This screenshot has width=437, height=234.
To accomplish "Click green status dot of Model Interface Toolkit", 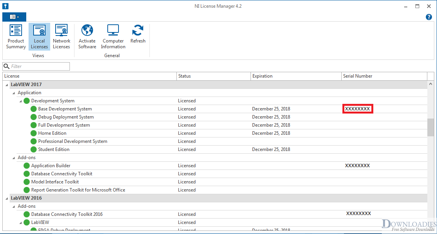I will pos(27,182).
